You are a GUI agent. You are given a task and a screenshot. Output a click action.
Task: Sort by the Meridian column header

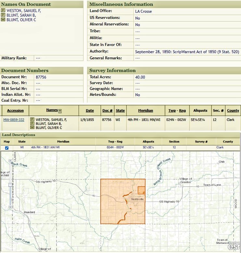[x=145, y=111]
